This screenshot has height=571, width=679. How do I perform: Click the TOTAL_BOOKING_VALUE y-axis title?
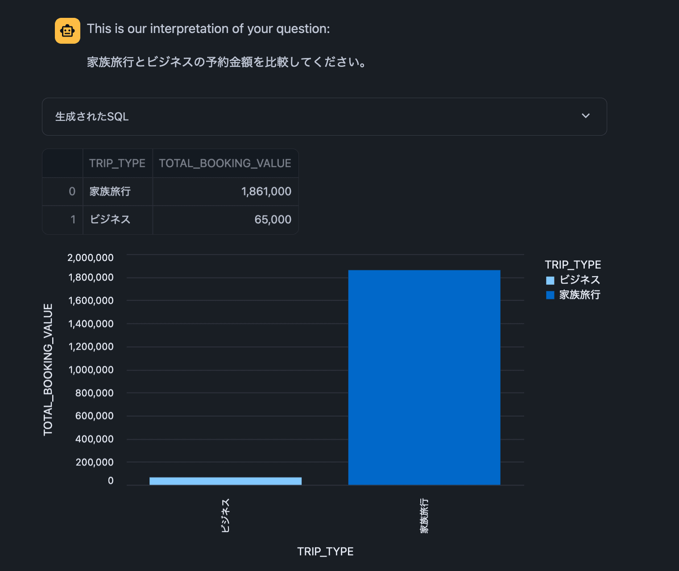(48, 369)
